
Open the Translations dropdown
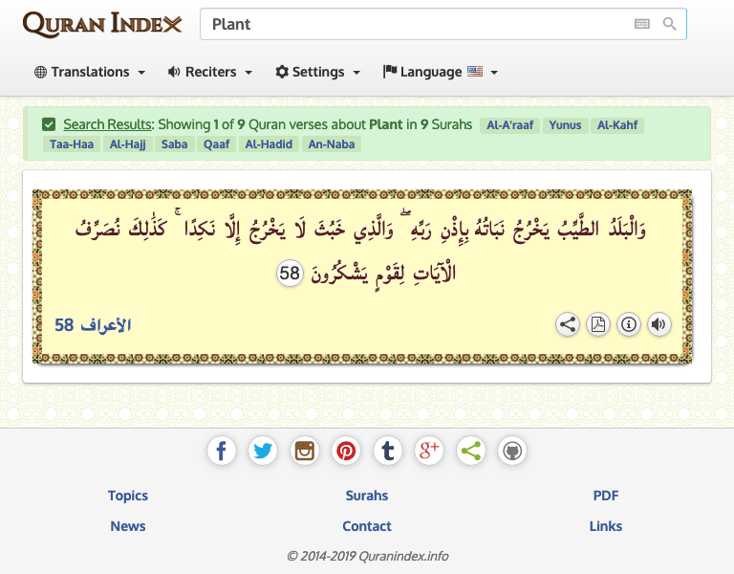(90, 72)
